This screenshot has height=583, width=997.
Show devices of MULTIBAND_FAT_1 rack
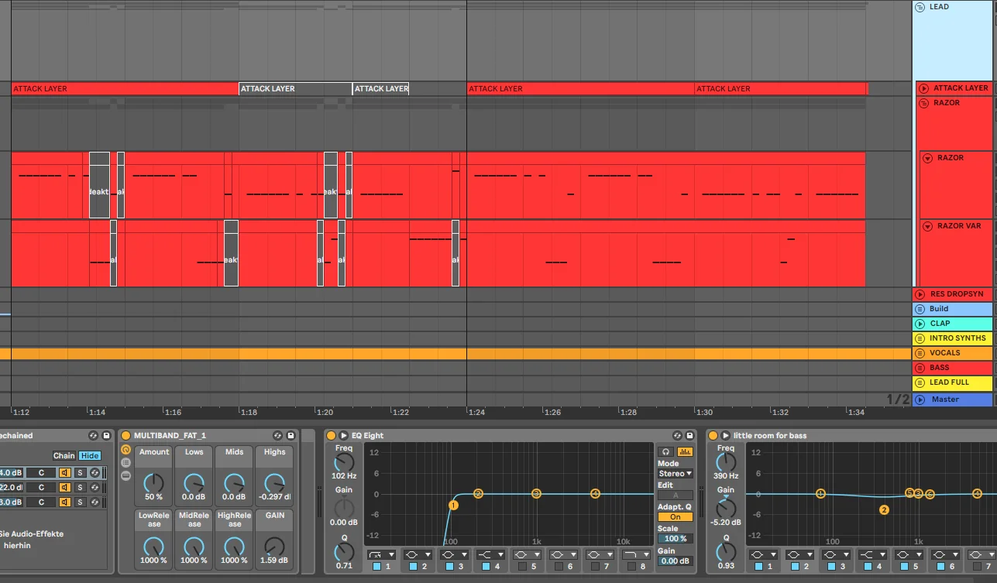click(125, 475)
